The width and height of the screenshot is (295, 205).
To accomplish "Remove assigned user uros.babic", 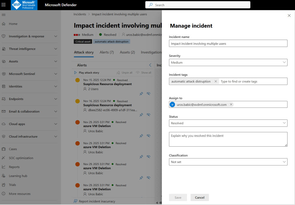I will coord(231,105).
